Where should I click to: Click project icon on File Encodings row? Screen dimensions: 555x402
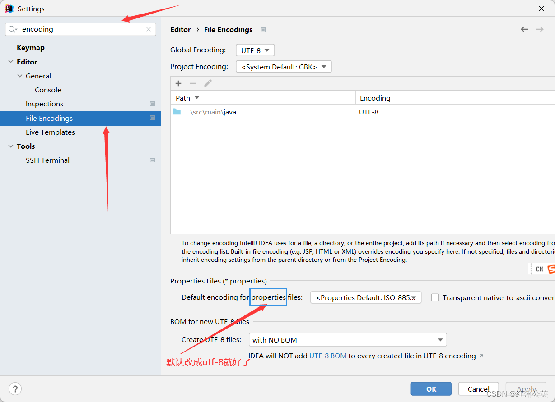(152, 118)
